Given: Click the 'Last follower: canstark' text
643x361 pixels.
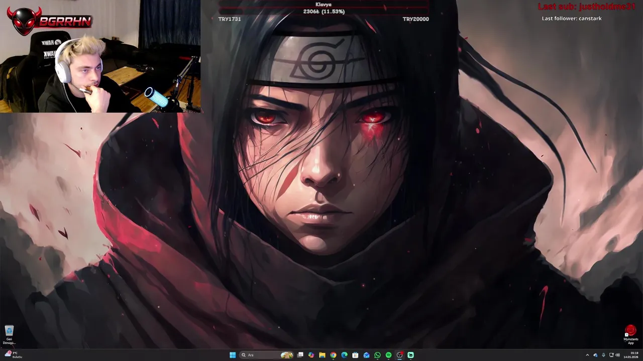Looking at the screenshot, I should tap(572, 19).
